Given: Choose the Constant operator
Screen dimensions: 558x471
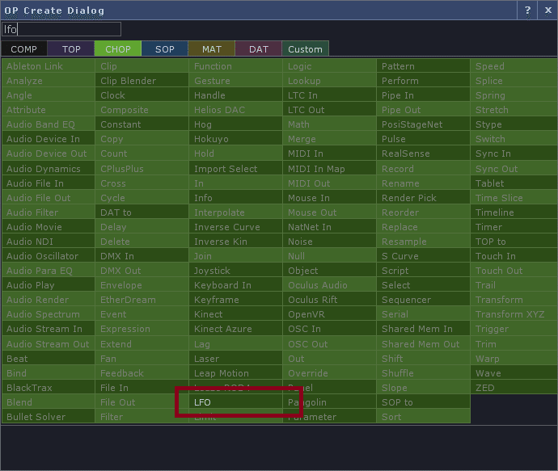Looking at the screenshot, I should pos(142,124).
